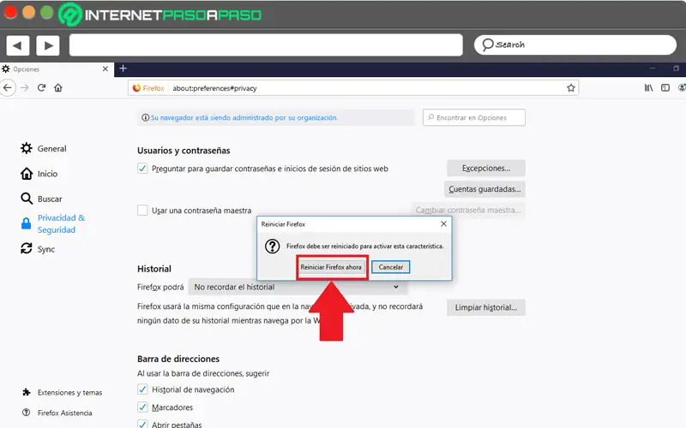
Task: Click the green macOS zoom dot
Action: pos(47,12)
